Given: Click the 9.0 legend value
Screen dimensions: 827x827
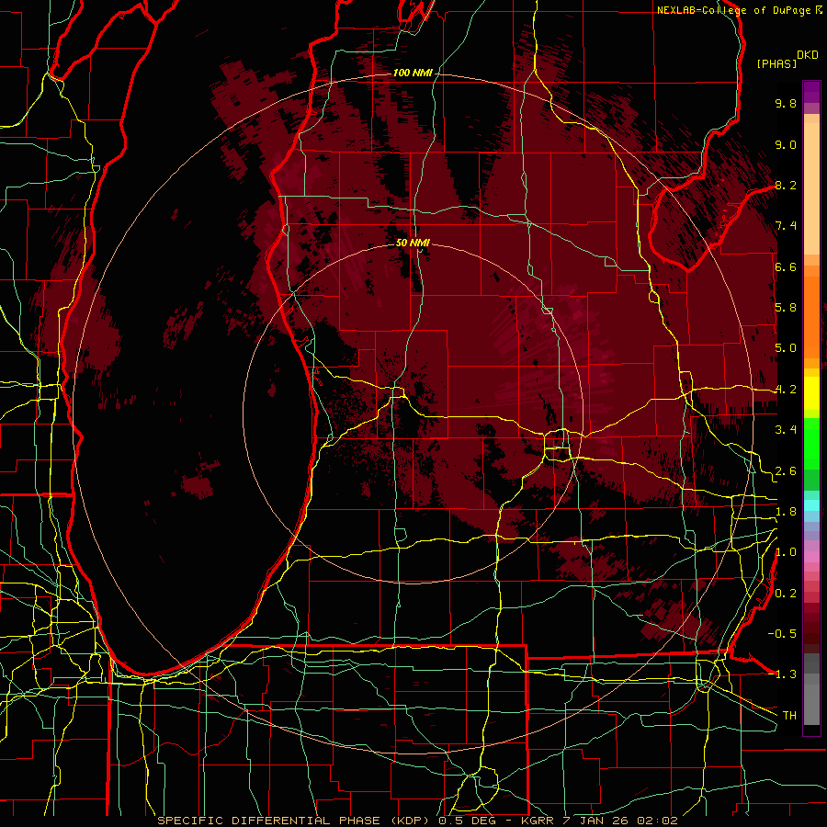Looking at the screenshot, I should 786,144.
